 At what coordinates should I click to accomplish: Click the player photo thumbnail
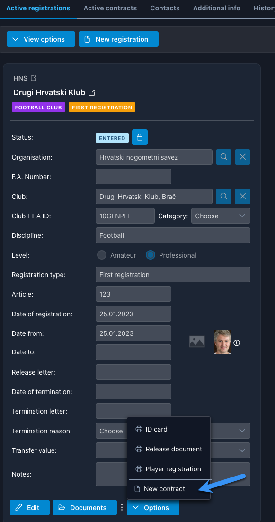pos(222,342)
